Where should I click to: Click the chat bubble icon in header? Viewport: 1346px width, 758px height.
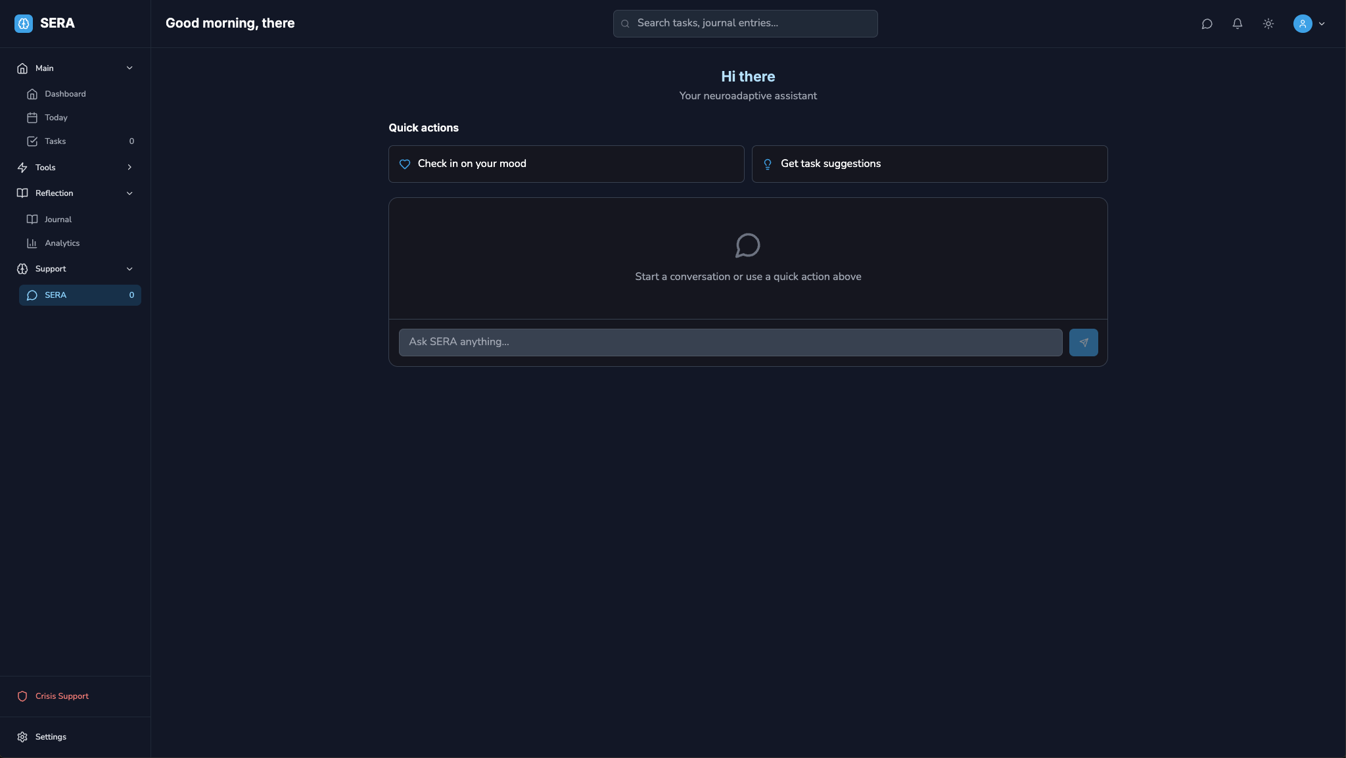1207,24
